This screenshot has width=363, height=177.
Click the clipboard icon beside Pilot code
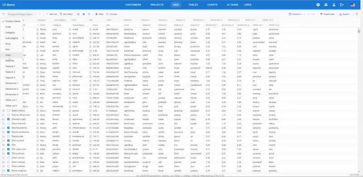tap(38, 47)
